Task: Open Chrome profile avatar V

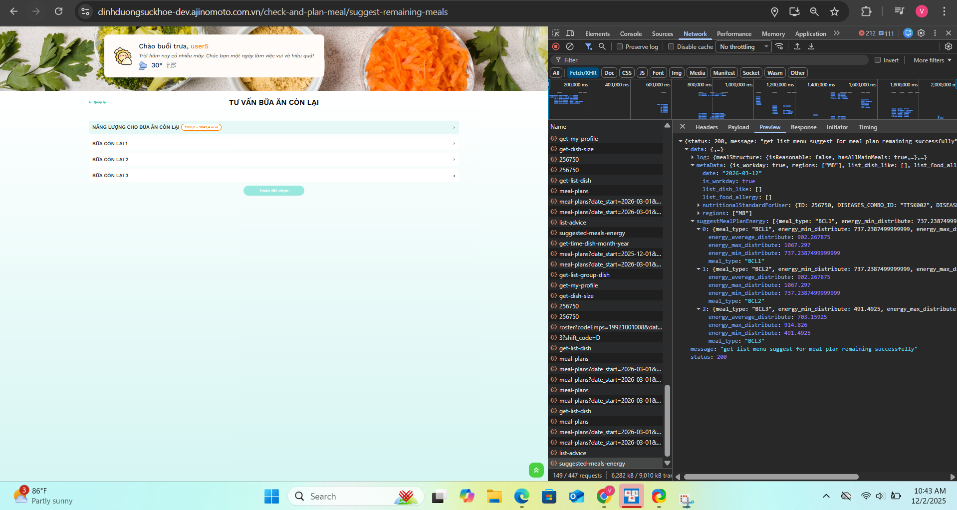Action: [922, 11]
